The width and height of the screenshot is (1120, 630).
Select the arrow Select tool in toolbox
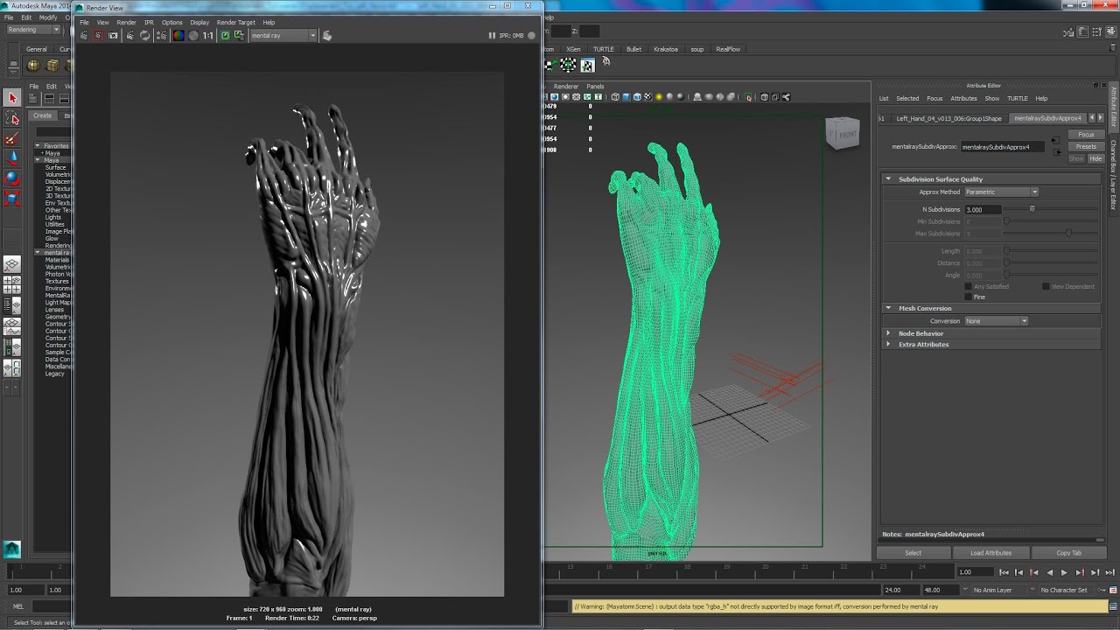[x=11, y=98]
